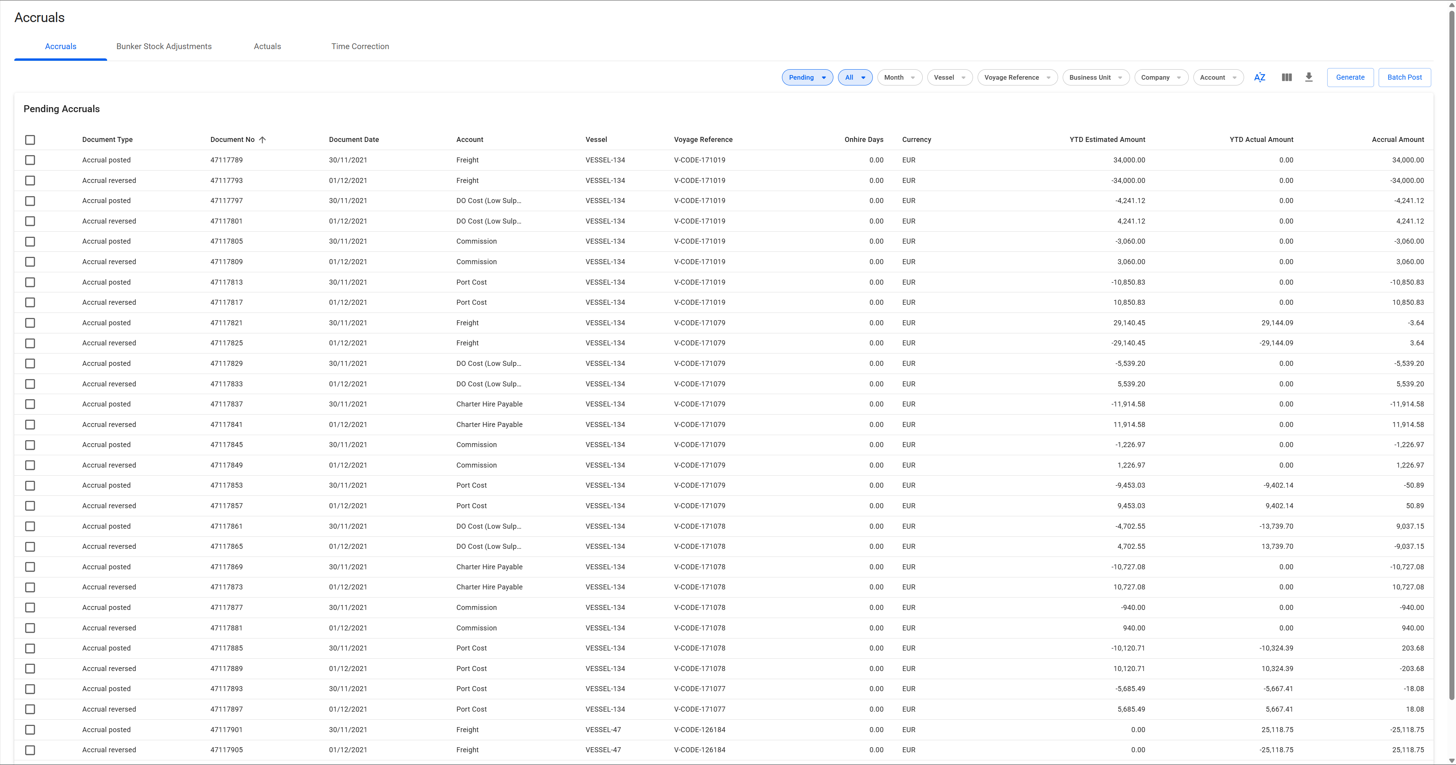The height and width of the screenshot is (765, 1456).
Task: Open the column chooser icon
Action: (x=1287, y=77)
